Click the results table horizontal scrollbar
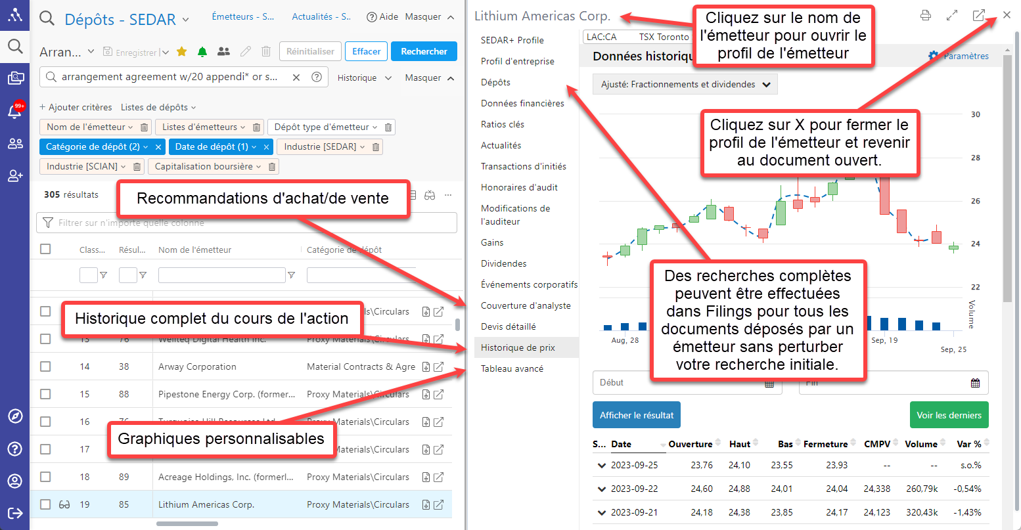 point(187,523)
